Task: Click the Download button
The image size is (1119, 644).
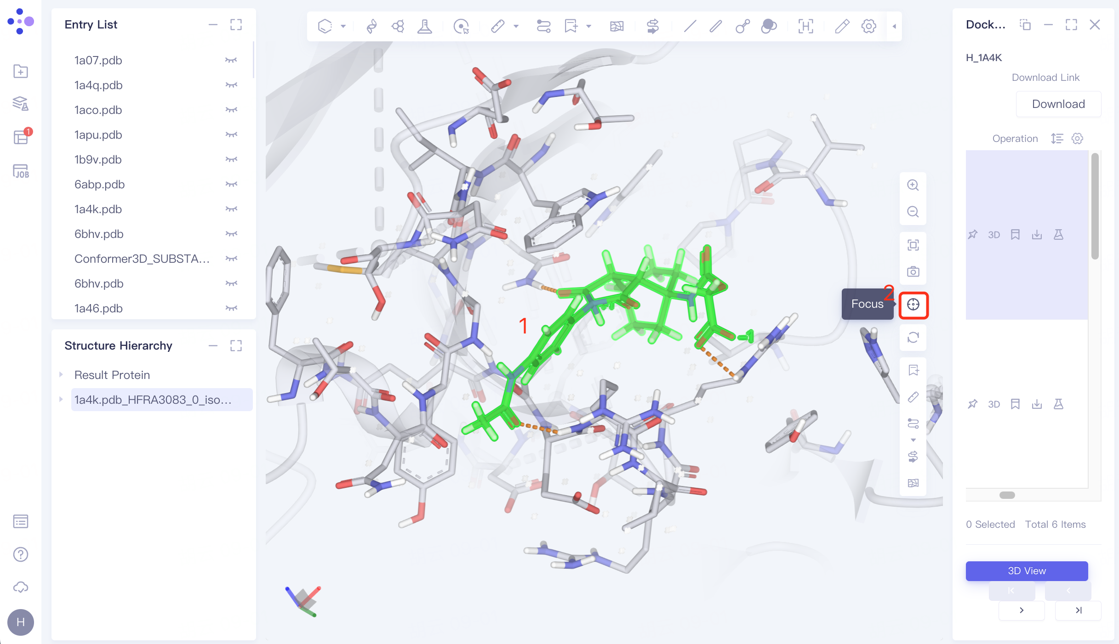Action: [x=1058, y=104]
